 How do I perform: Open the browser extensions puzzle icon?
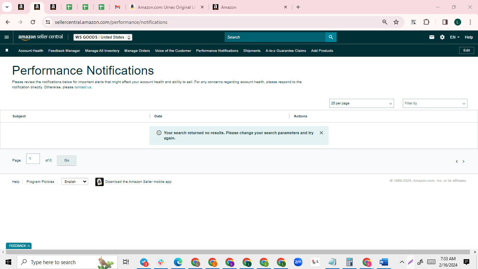[426, 22]
